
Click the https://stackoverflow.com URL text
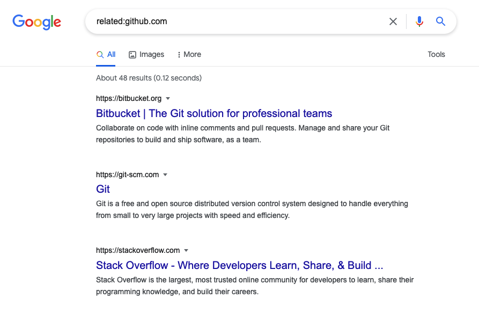tap(138, 250)
